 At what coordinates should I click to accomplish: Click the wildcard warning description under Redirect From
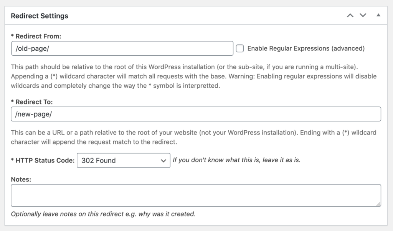[x=194, y=76]
